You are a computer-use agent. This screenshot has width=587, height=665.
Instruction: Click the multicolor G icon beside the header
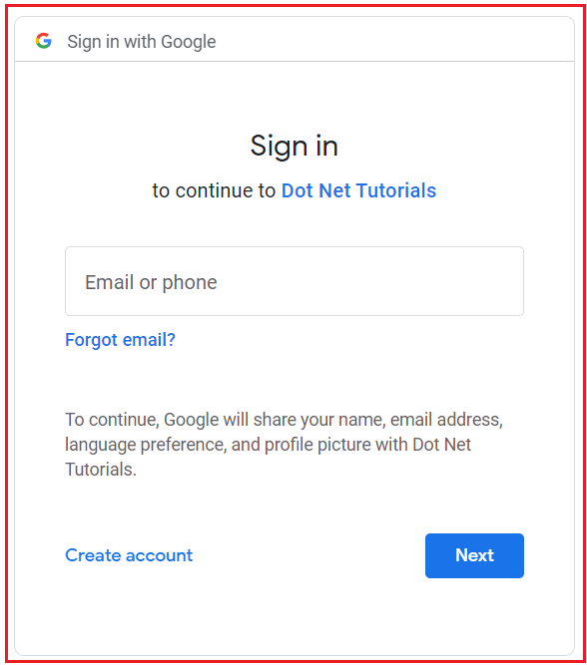click(x=43, y=41)
